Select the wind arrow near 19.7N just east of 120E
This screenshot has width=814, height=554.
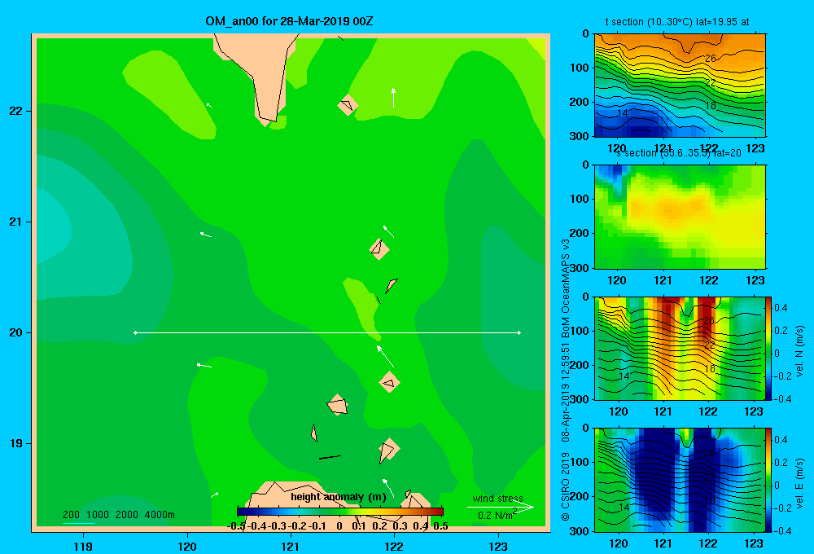click(x=204, y=366)
